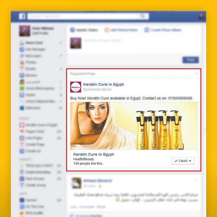
Task: Open Keratin Cure in Egypt title beside avatar
Action: click(103, 84)
